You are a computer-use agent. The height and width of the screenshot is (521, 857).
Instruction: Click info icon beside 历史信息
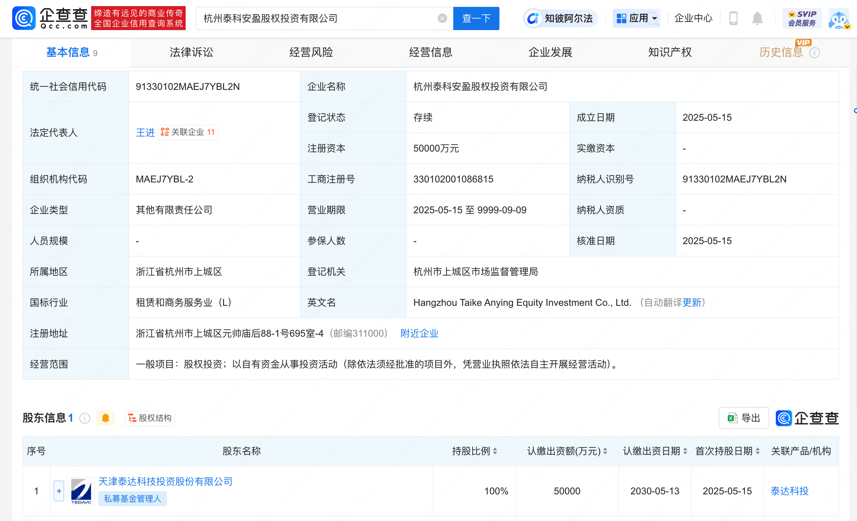pos(814,53)
